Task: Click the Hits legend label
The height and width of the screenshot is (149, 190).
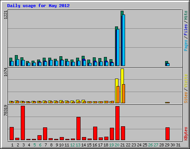Action: pyautogui.click(x=186, y=15)
